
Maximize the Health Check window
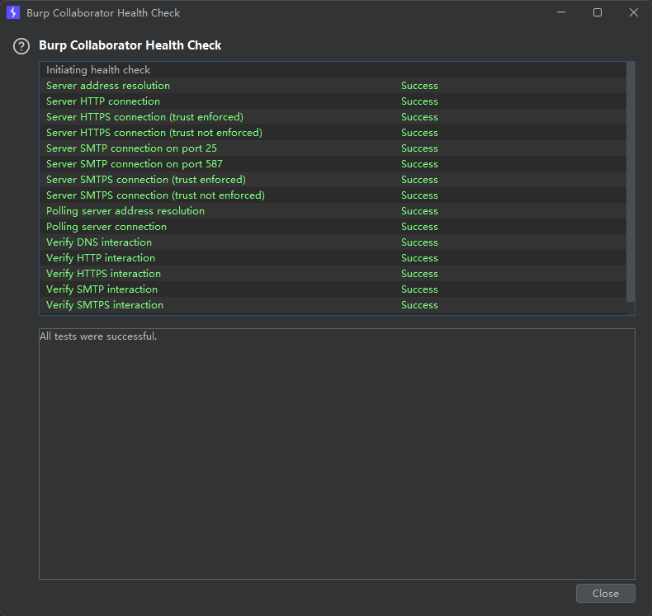click(x=598, y=12)
